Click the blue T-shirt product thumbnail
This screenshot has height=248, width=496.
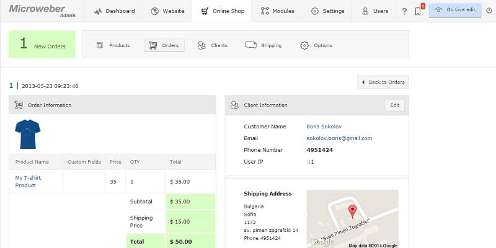(27, 133)
